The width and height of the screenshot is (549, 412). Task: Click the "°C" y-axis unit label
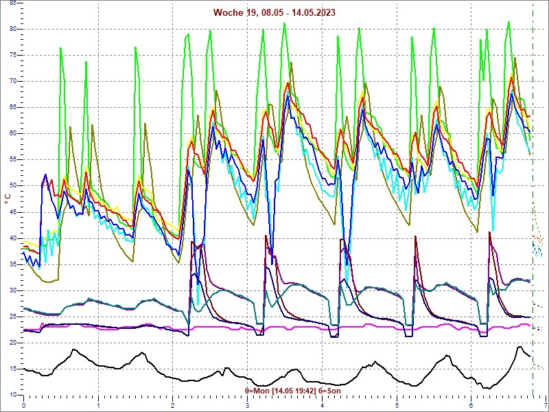pyautogui.click(x=8, y=199)
